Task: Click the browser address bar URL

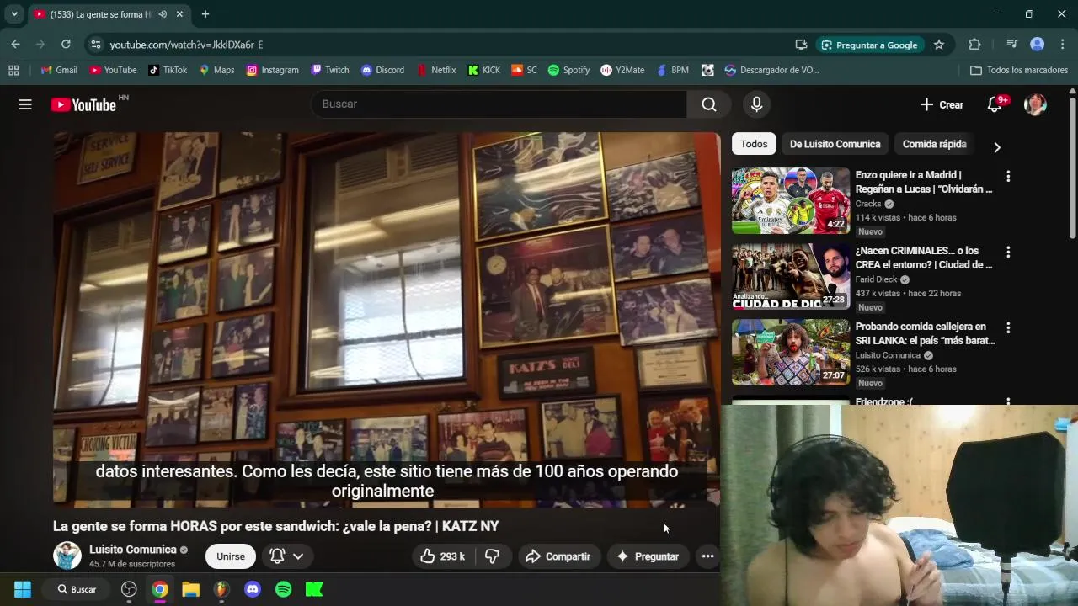Action: pos(186,45)
